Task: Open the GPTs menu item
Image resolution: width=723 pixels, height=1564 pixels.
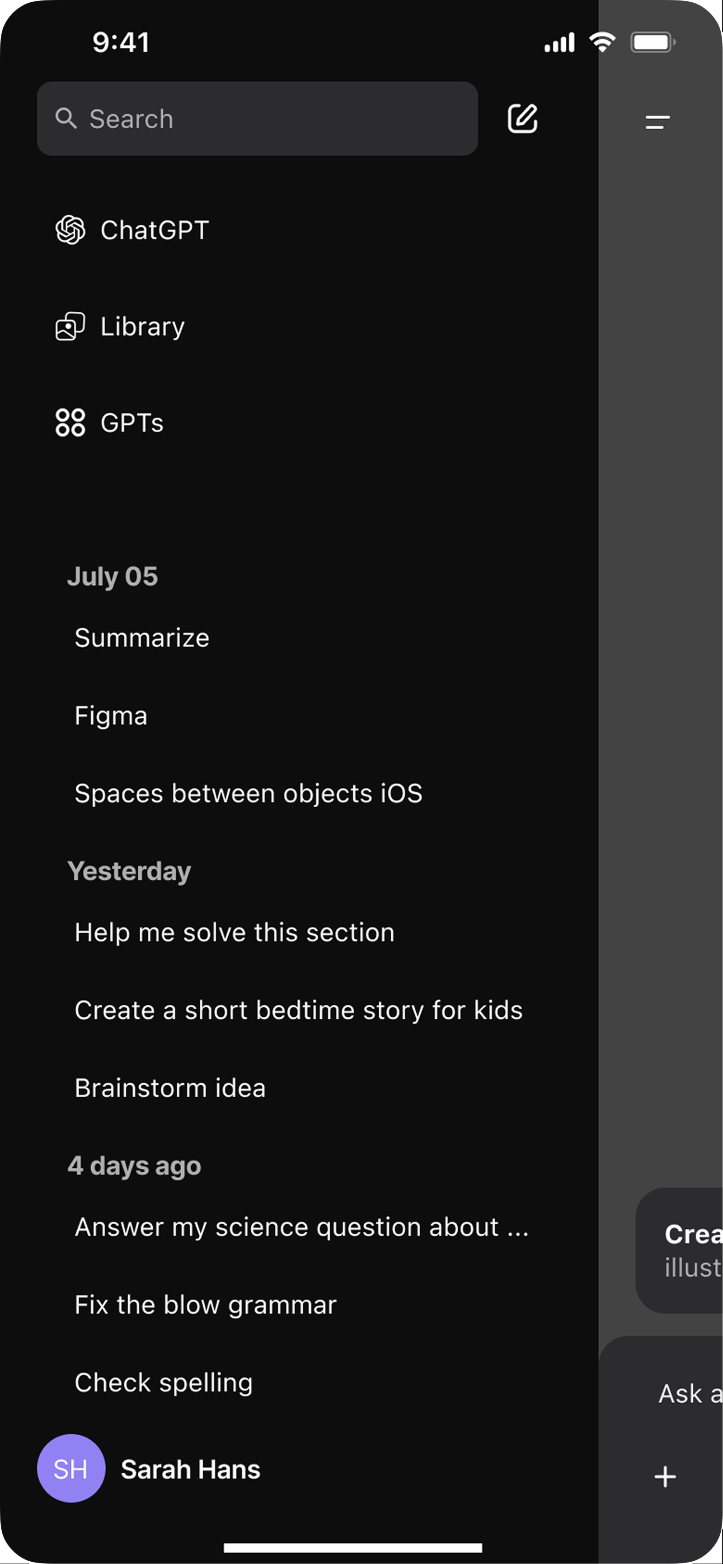Action: [132, 422]
